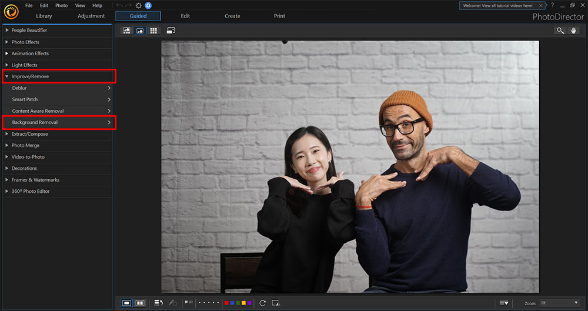Image resolution: width=588 pixels, height=311 pixels.
Task: Show single photo view at bottom
Action: (x=127, y=303)
